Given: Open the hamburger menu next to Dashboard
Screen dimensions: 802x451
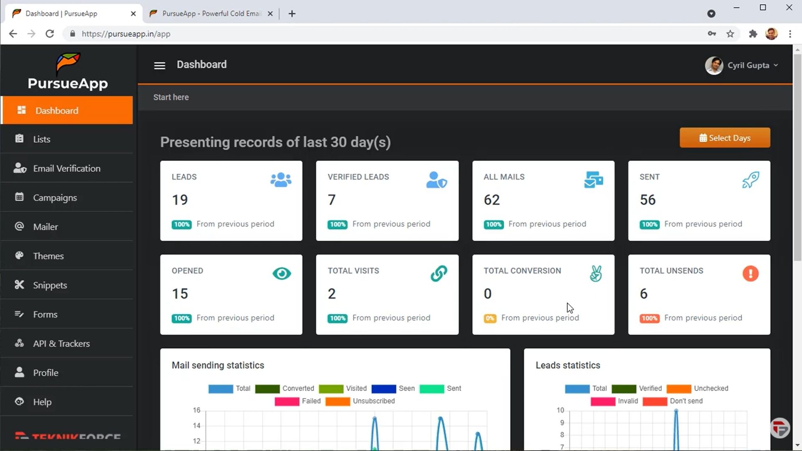Looking at the screenshot, I should [159, 66].
